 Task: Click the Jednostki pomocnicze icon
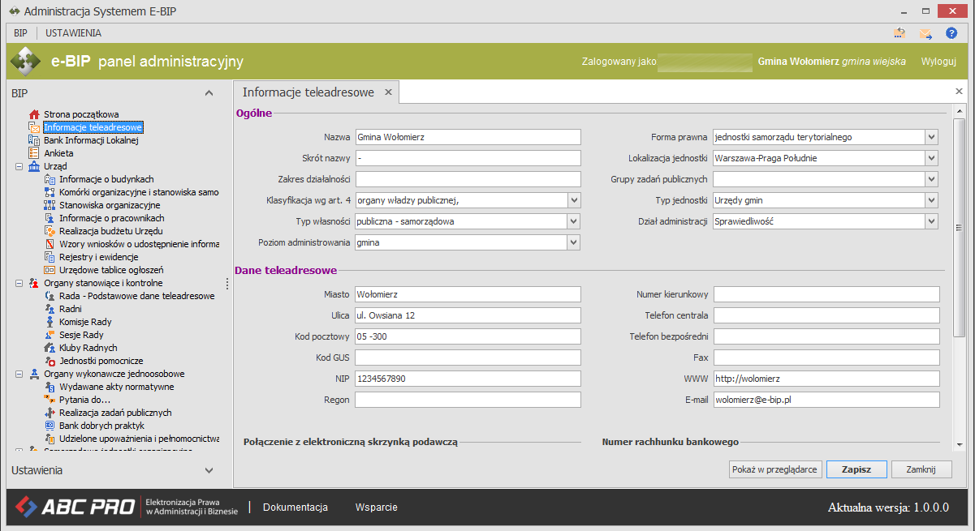[x=50, y=361]
